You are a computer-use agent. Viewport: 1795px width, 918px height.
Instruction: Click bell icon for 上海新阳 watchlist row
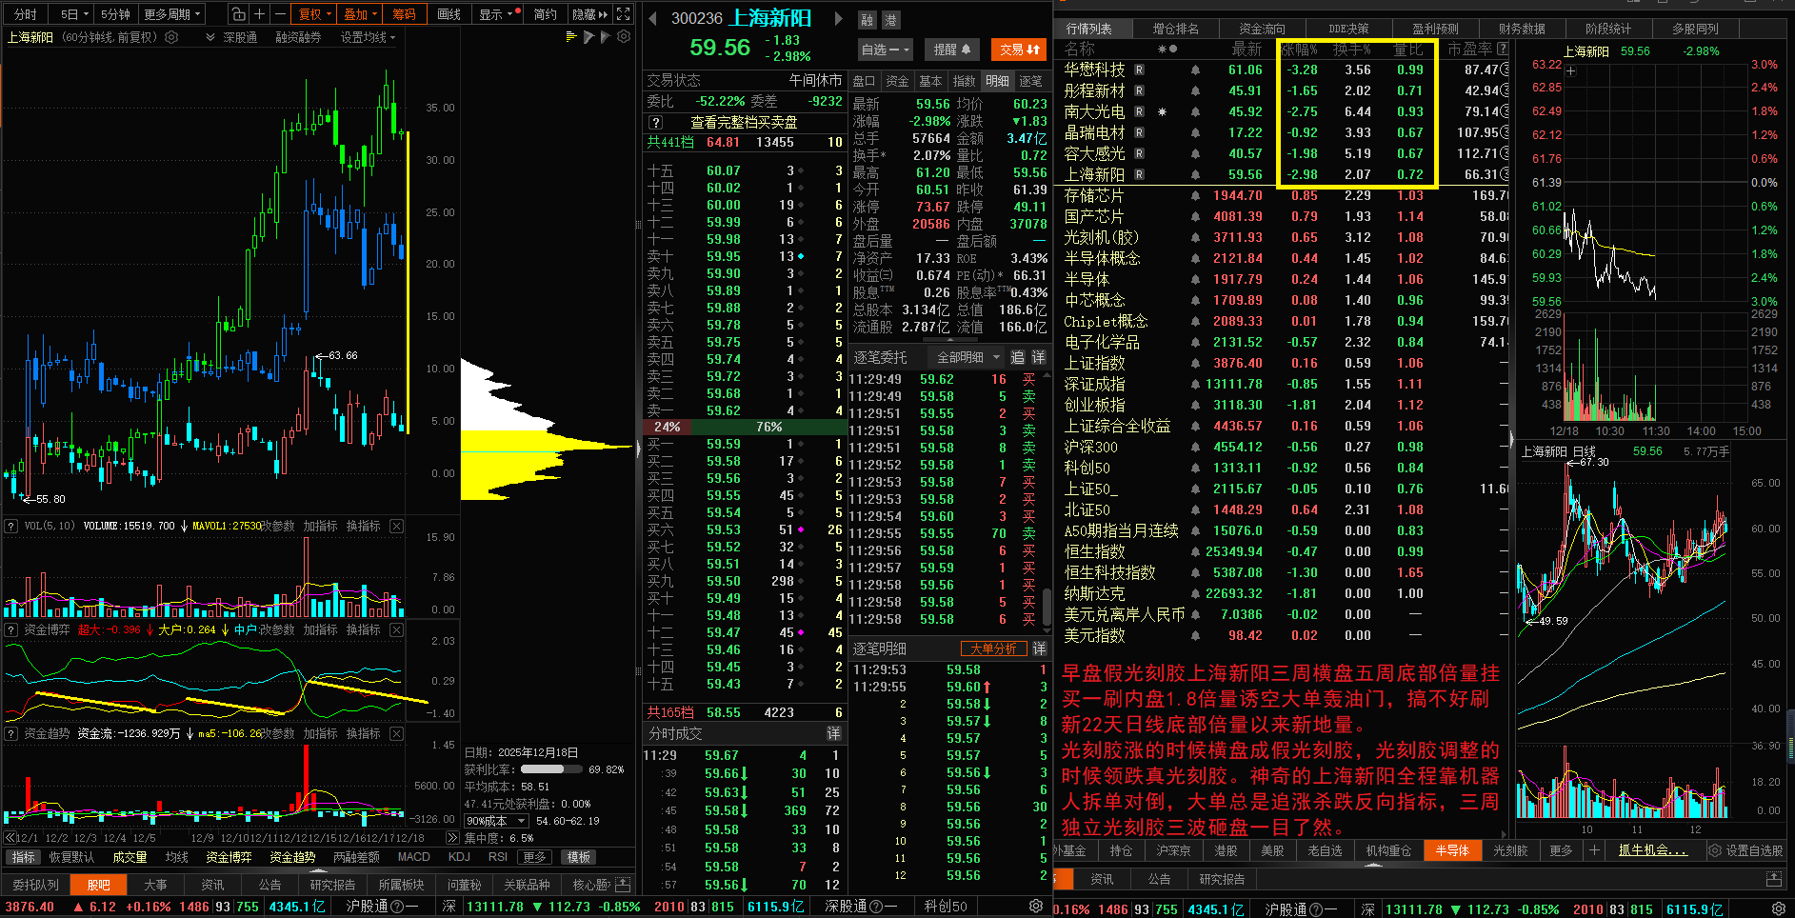1195,174
